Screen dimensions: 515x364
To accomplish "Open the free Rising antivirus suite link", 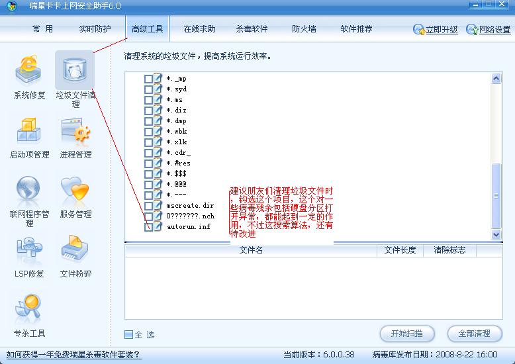I will (73, 355).
